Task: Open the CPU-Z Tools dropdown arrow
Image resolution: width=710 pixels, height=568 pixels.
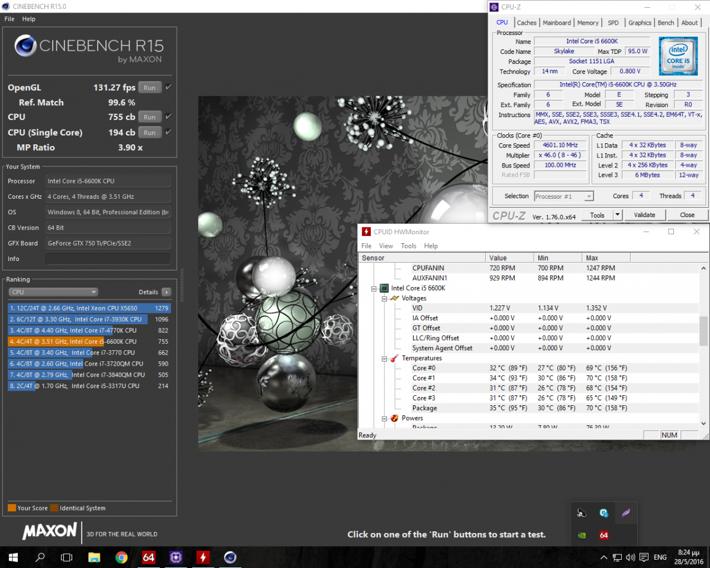Action: [x=617, y=215]
